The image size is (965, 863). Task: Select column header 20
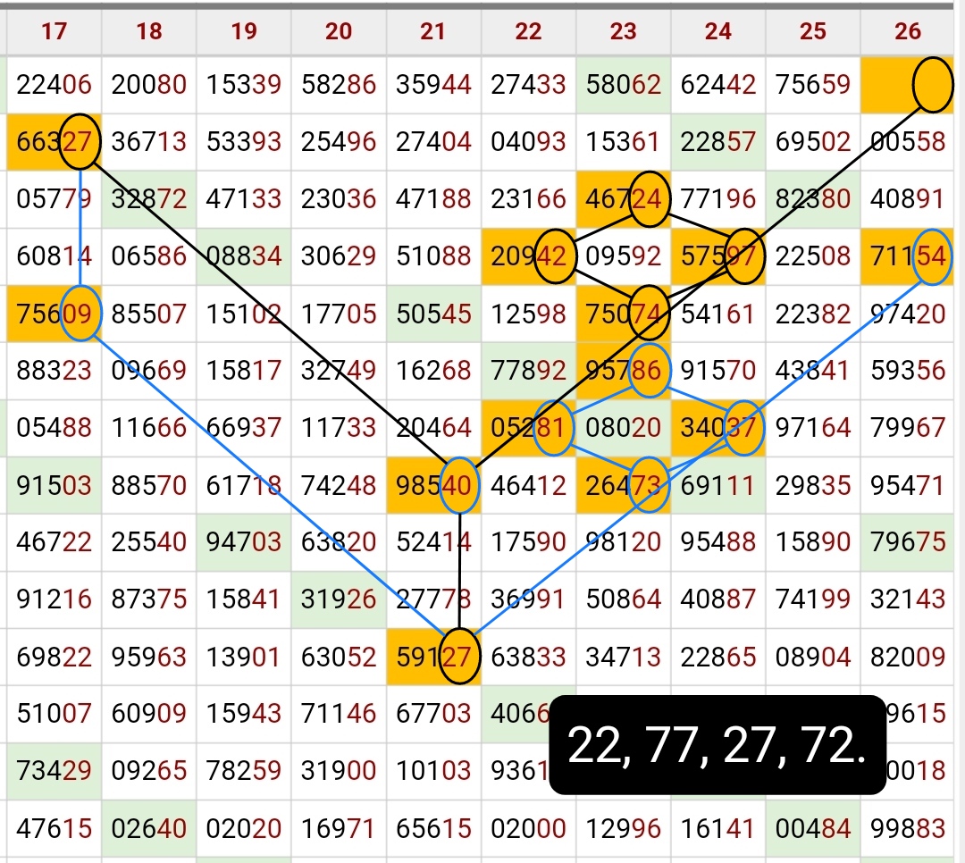pos(339,31)
